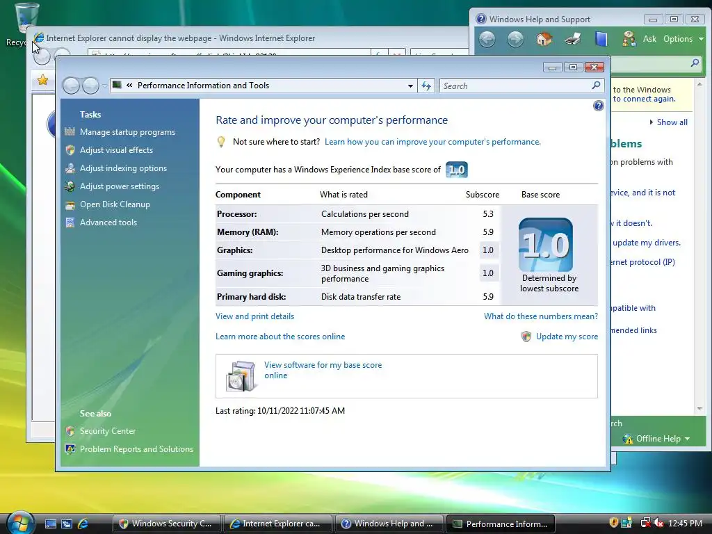
Task: Click the blue help question mark icon
Action: (x=599, y=106)
